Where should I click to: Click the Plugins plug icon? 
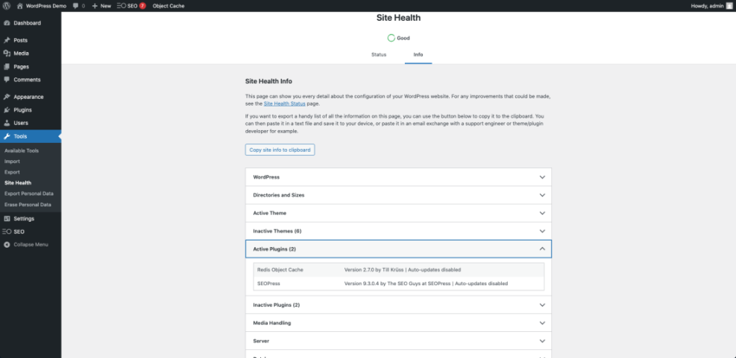[7, 110]
